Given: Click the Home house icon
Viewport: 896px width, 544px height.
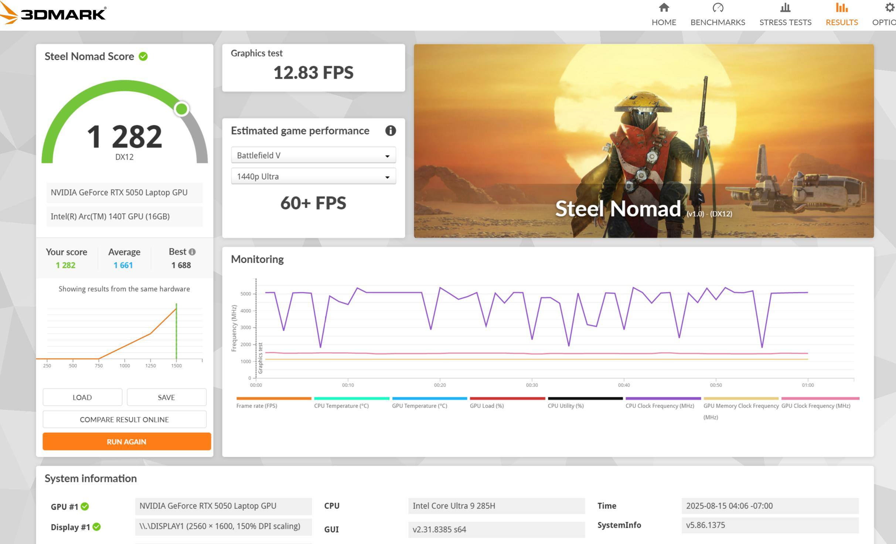Looking at the screenshot, I should pos(664,8).
